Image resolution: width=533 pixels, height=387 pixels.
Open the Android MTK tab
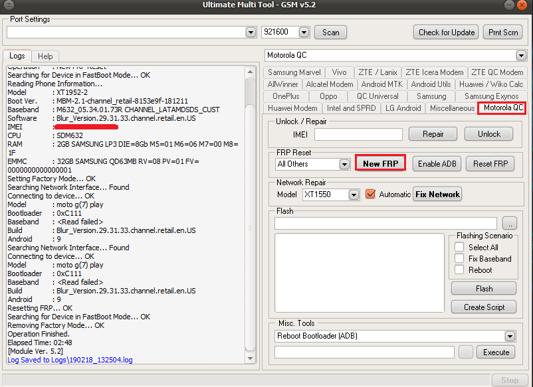381,84
